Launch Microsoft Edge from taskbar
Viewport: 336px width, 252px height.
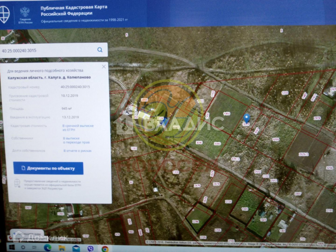tap(47, 248)
